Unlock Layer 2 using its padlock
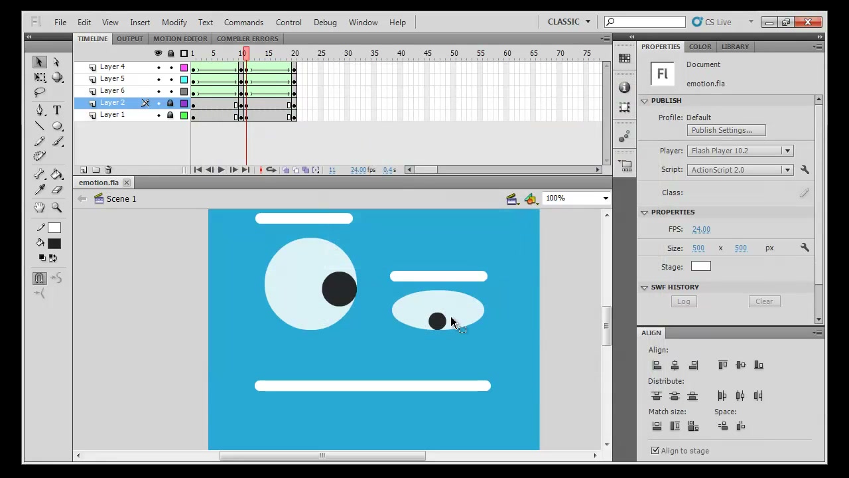Viewport: 849px width, 478px height. tap(170, 103)
